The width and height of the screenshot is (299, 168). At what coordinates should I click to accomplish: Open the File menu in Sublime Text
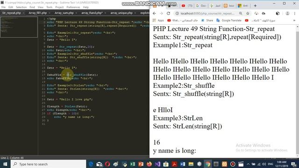tap(3, 7)
